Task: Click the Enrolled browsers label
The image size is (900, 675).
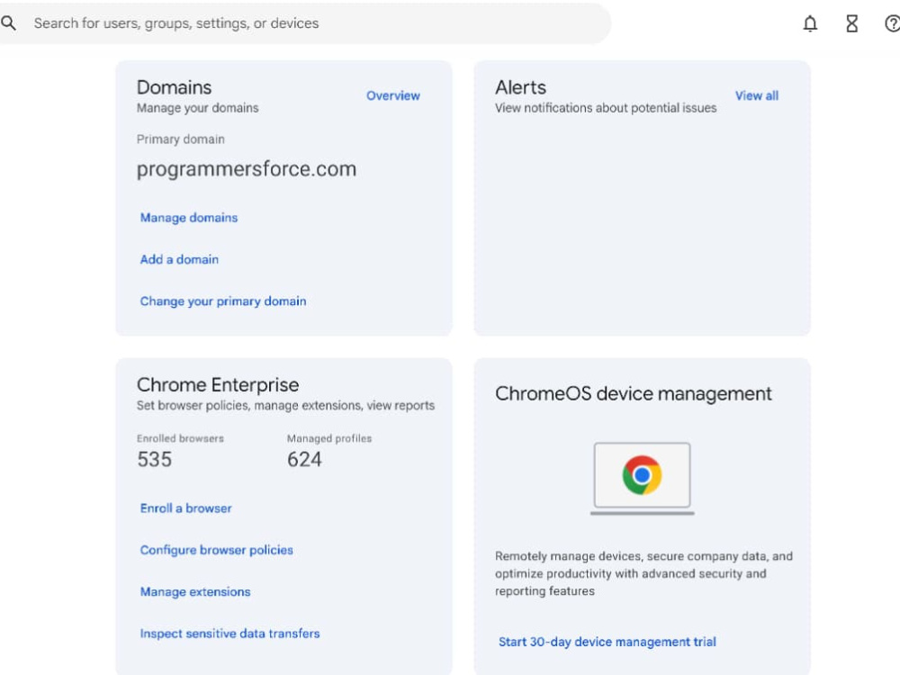Action: click(x=180, y=438)
